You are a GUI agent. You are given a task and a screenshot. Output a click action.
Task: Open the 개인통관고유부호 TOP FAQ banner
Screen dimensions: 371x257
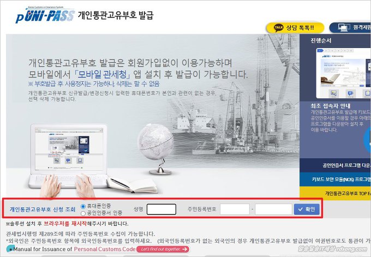[x=336, y=193]
